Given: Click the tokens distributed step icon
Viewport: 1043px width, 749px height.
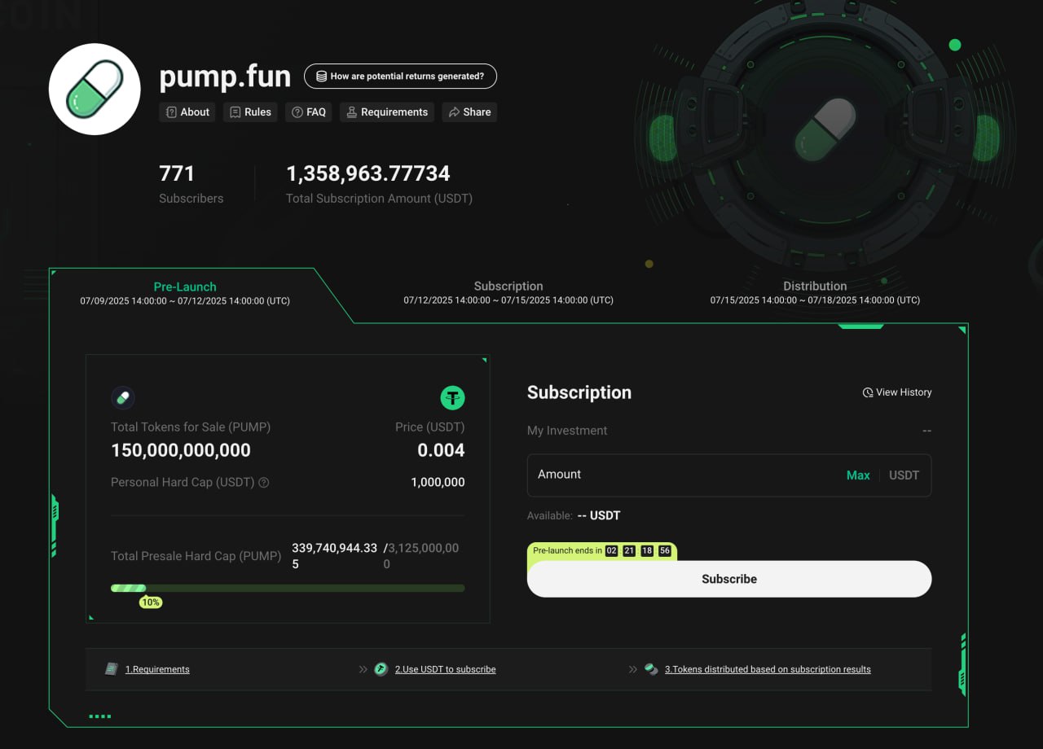Looking at the screenshot, I should point(651,669).
